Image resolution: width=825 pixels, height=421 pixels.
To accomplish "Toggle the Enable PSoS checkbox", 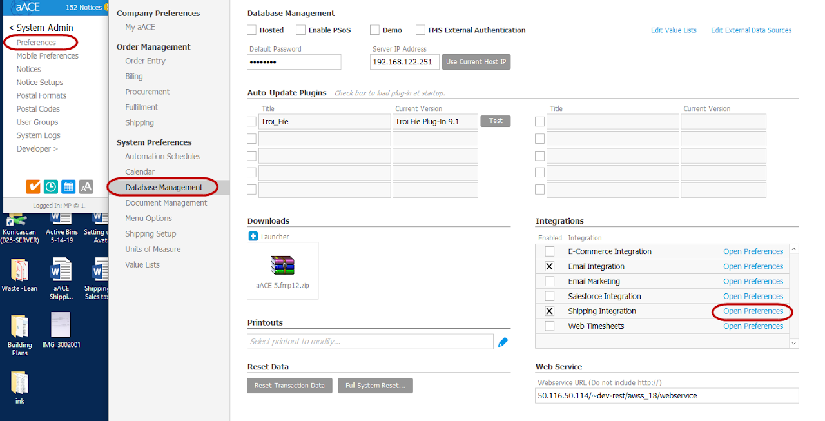I will pyautogui.click(x=300, y=30).
